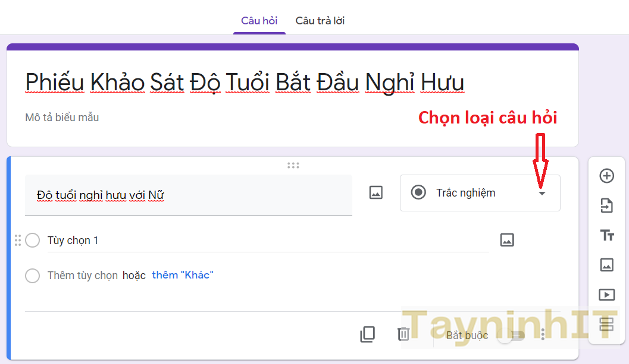
Task: Open the Trắc nghiệm question type dropdown
Action: [480, 193]
